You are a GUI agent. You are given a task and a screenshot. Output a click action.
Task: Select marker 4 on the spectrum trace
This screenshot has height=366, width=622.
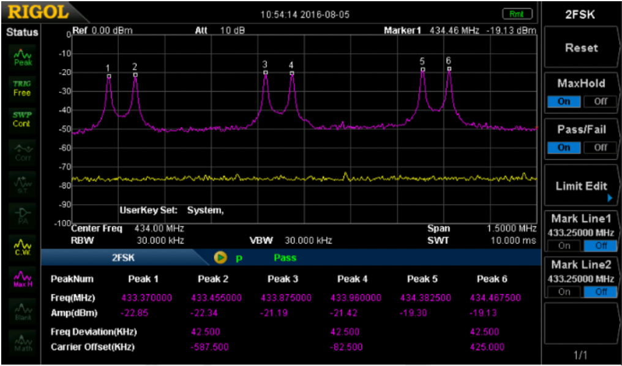pos(292,73)
